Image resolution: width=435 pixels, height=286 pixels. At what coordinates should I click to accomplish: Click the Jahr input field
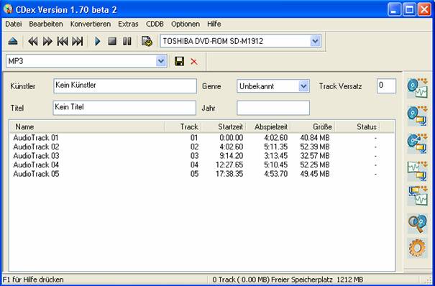point(273,108)
